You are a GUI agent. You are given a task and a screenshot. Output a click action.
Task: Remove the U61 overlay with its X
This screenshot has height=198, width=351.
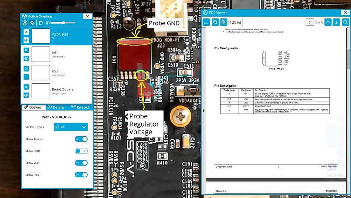26,50
